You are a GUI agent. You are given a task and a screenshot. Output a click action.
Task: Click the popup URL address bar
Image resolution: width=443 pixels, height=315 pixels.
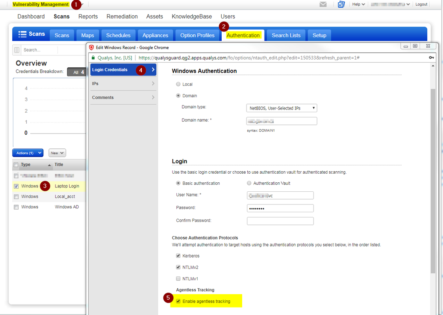click(248, 57)
